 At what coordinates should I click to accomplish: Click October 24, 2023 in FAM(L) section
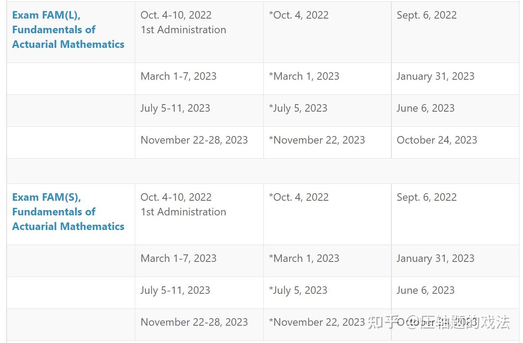(x=437, y=140)
